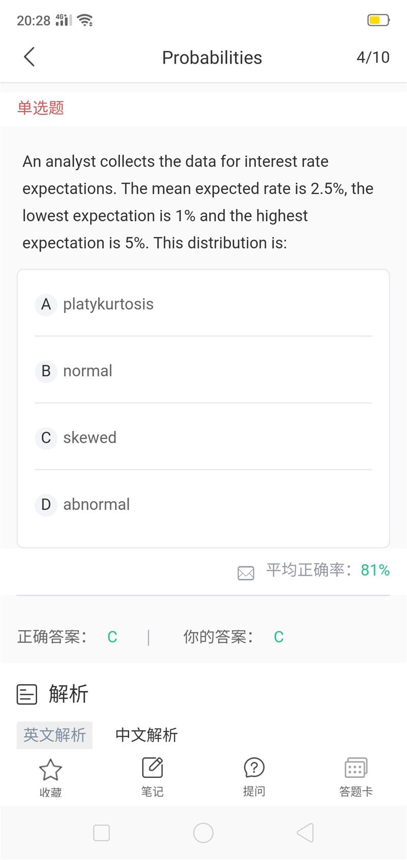This screenshot has height=860, width=407.
Task: Select option A platykurtosis
Action: pyautogui.click(x=203, y=304)
